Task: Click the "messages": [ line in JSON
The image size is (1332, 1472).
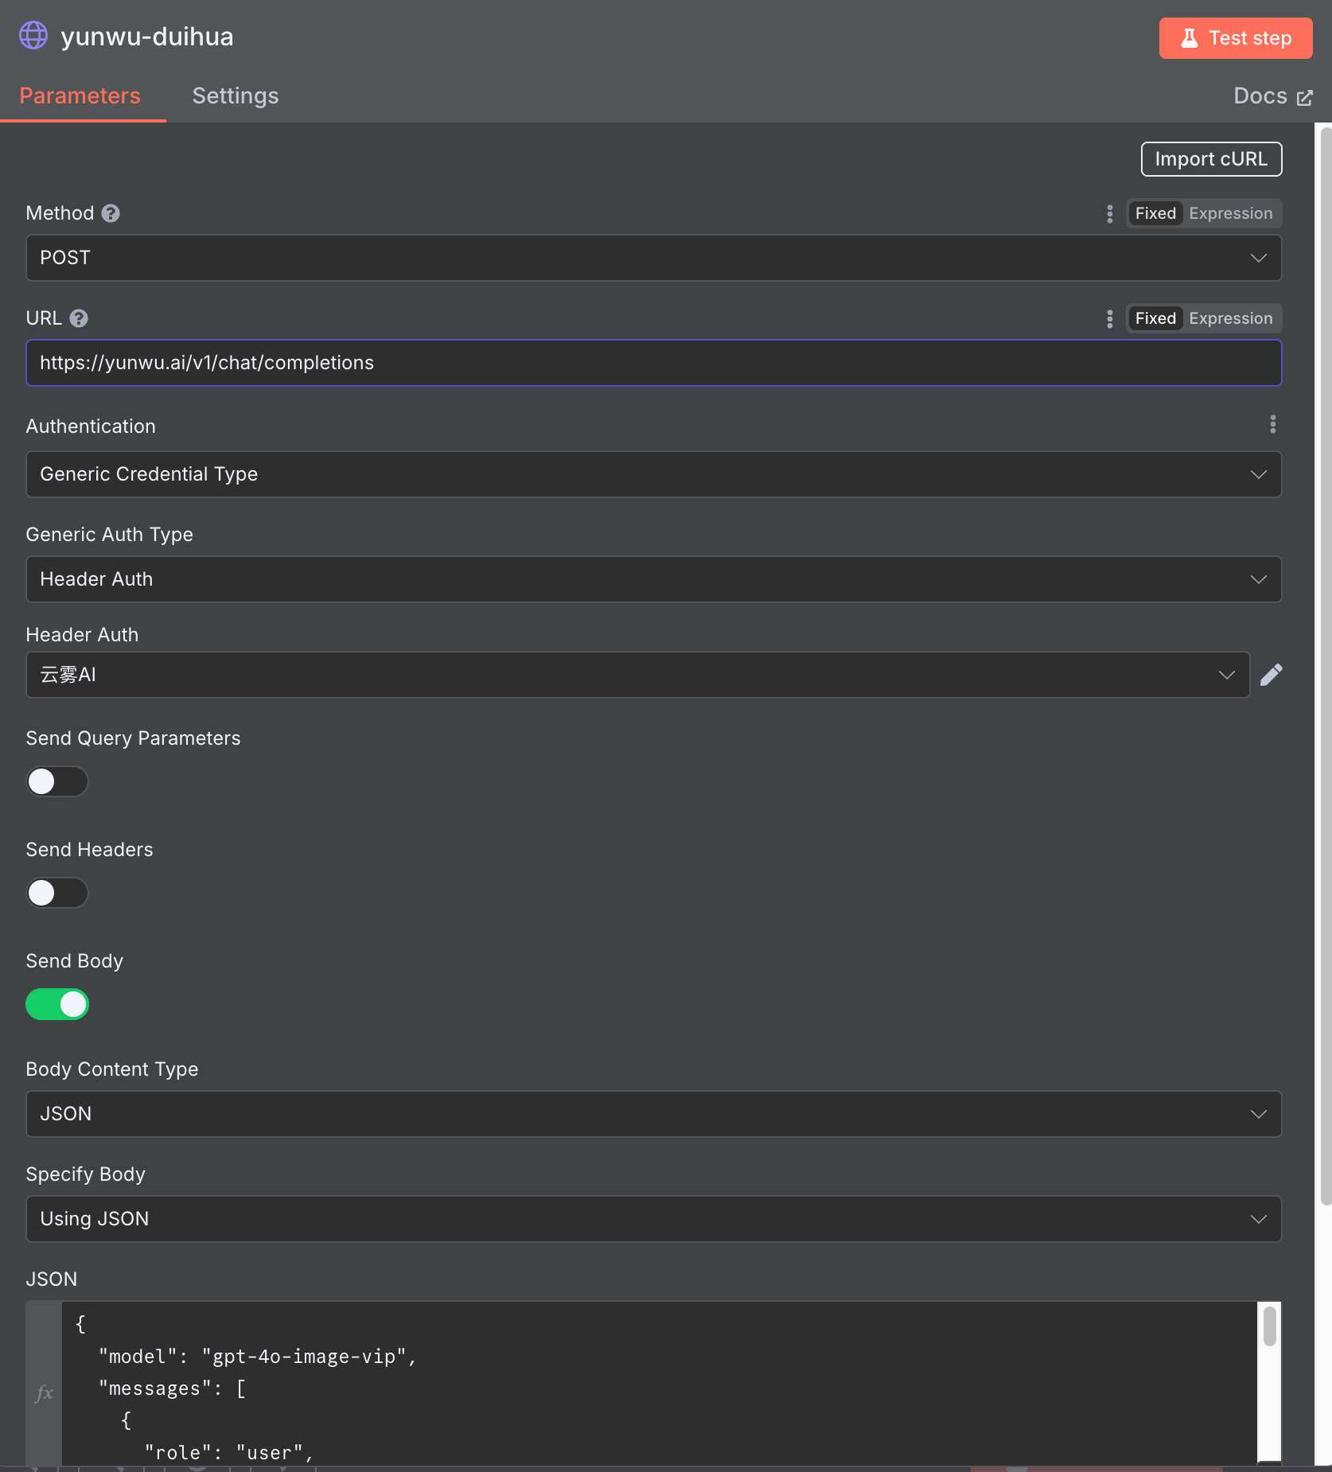Action: (173, 1388)
